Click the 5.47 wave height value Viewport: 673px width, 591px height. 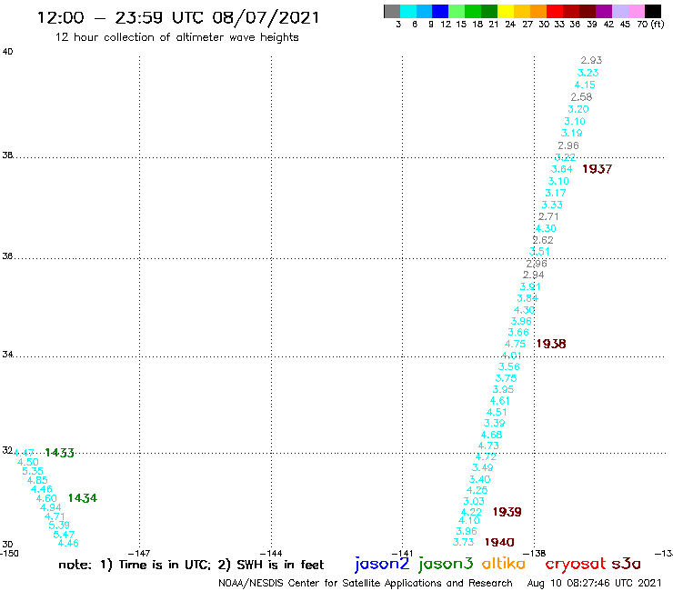[64, 536]
